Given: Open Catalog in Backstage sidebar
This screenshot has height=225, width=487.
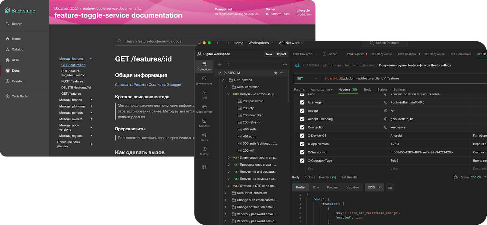Looking at the screenshot, I should [x=14, y=49].
